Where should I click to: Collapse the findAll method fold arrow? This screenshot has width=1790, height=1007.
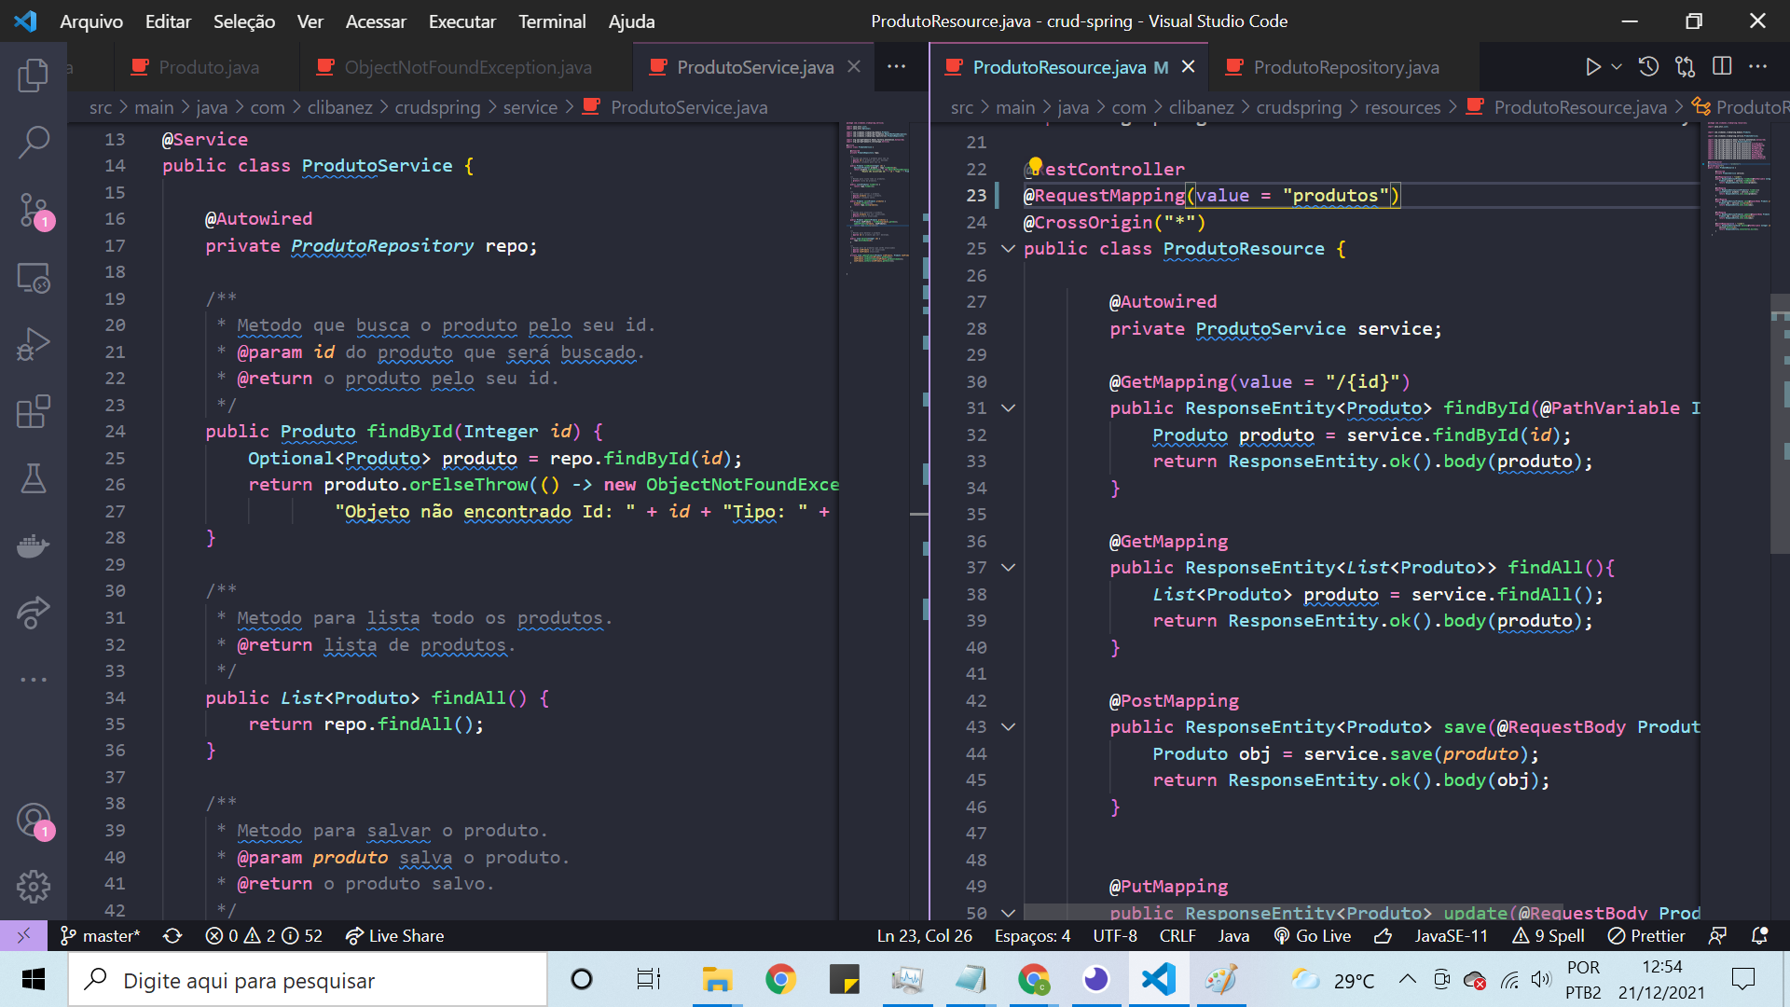(x=1008, y=567)
